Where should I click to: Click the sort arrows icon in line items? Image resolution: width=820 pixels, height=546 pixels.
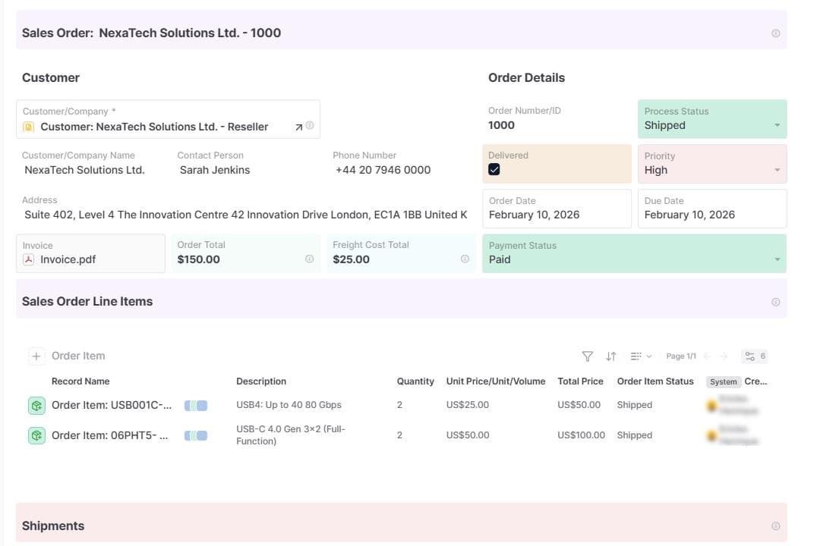point(611,356)
